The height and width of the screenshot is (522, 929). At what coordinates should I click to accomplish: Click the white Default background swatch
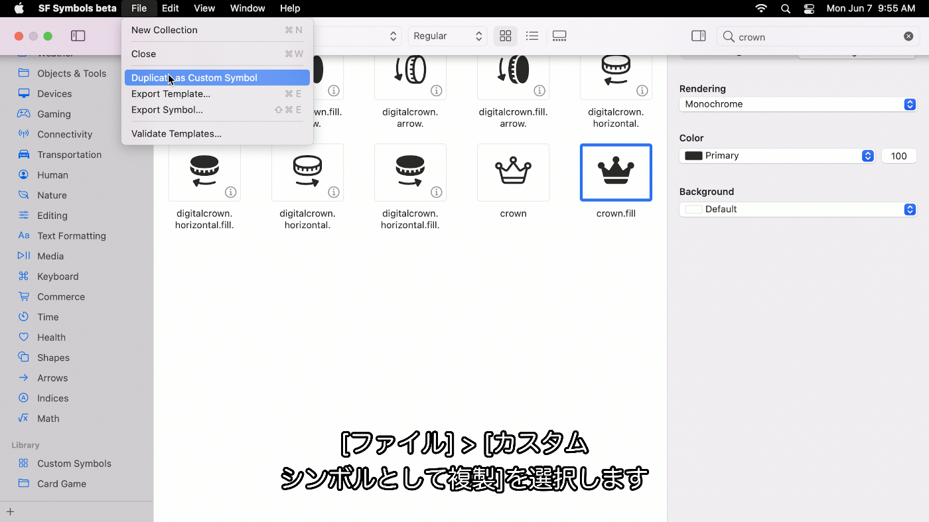693,210
